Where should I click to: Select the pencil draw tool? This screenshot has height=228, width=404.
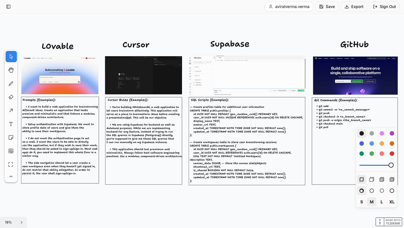[11, 84]
